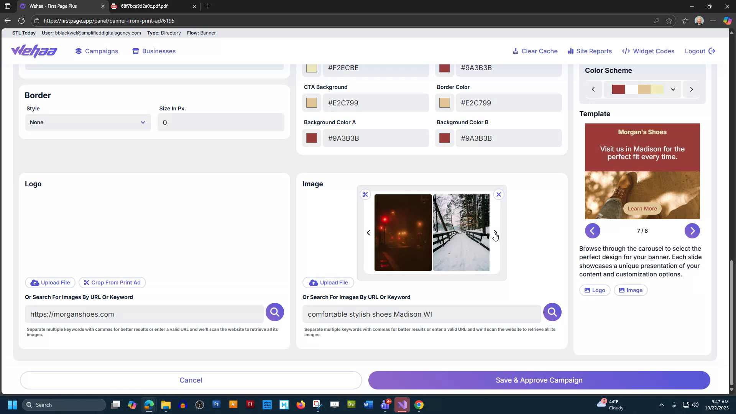Advance the Color Scheme carousel with the right chevron
This screenshot has height=414, width=736.
coord(691,89)
